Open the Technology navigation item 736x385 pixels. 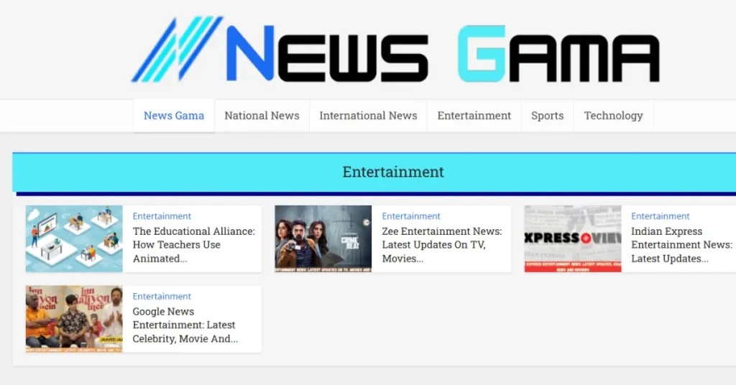click(x=613, y=116)
